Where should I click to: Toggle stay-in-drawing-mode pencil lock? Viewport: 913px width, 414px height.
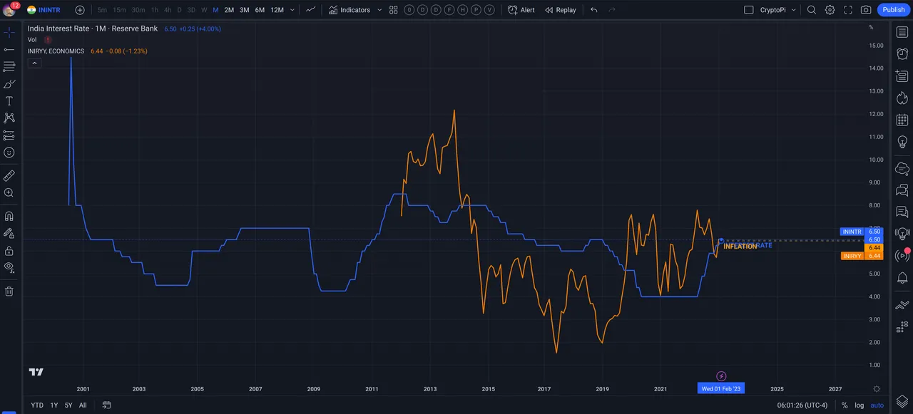pos(9,234)
